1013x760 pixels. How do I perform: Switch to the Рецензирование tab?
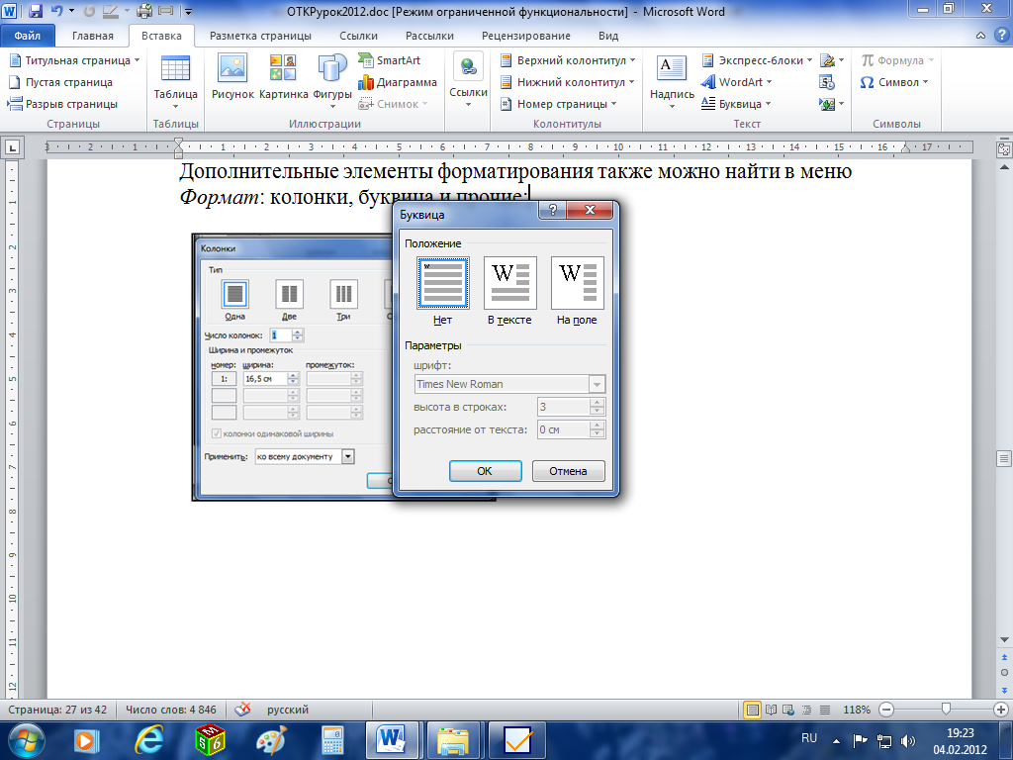526,36
